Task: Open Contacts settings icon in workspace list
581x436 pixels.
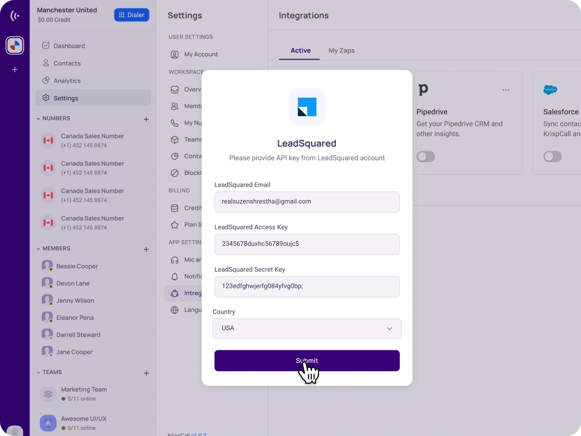Action: tap(175, 156)
